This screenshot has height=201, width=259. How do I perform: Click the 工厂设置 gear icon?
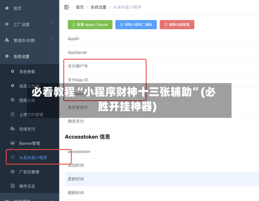coord(7,24)
